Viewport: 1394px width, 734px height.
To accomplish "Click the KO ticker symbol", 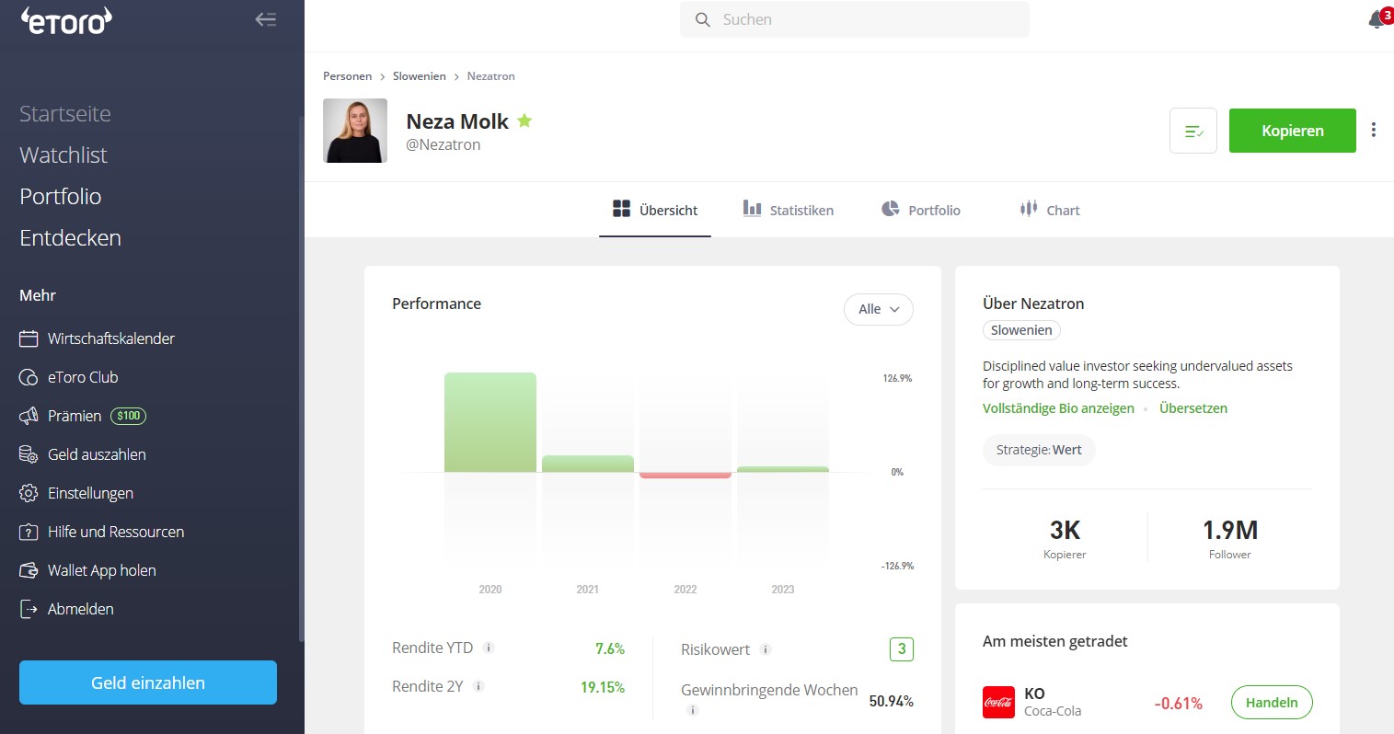I will point(1034,694).
